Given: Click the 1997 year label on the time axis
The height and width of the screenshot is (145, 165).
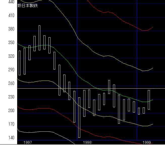Looking at the screenshot, I should click(27, 142).
